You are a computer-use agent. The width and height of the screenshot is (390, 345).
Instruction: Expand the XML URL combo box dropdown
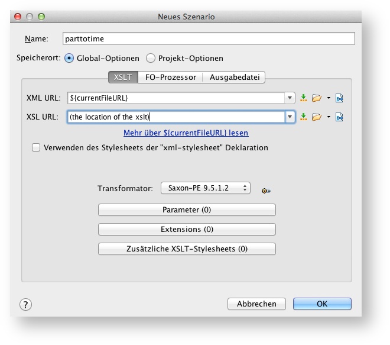coord(290,98)
